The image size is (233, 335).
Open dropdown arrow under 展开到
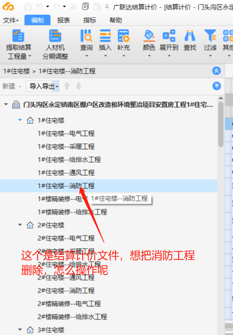click(169, 56)
